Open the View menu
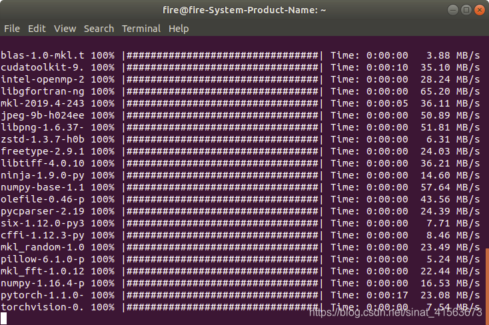489x325 pixels. 65,29
